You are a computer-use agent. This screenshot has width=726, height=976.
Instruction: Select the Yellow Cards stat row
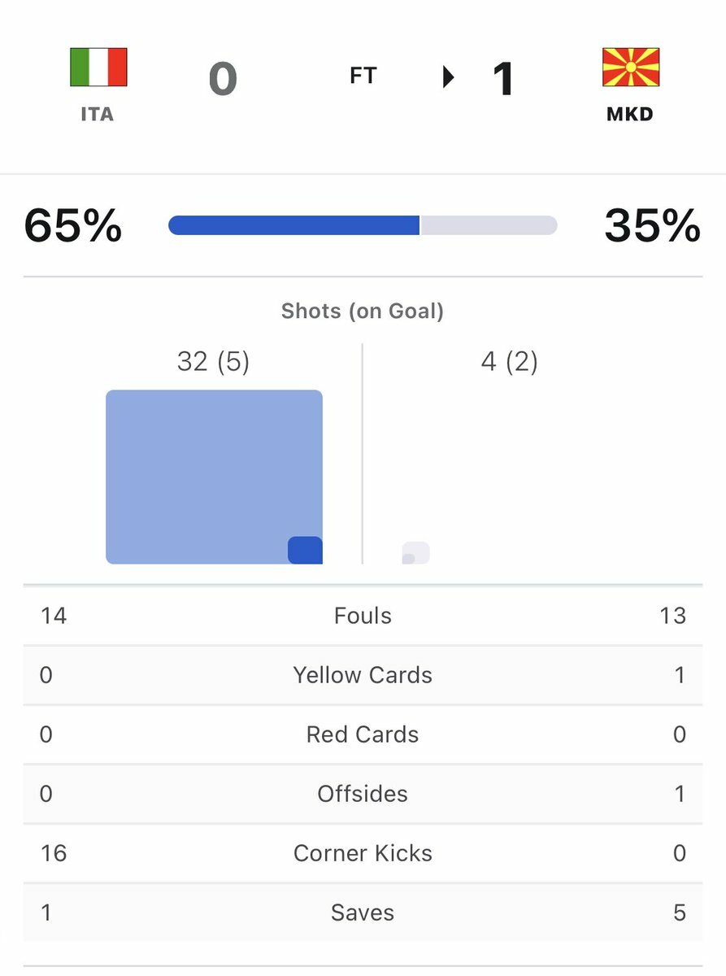pos(363,675)
